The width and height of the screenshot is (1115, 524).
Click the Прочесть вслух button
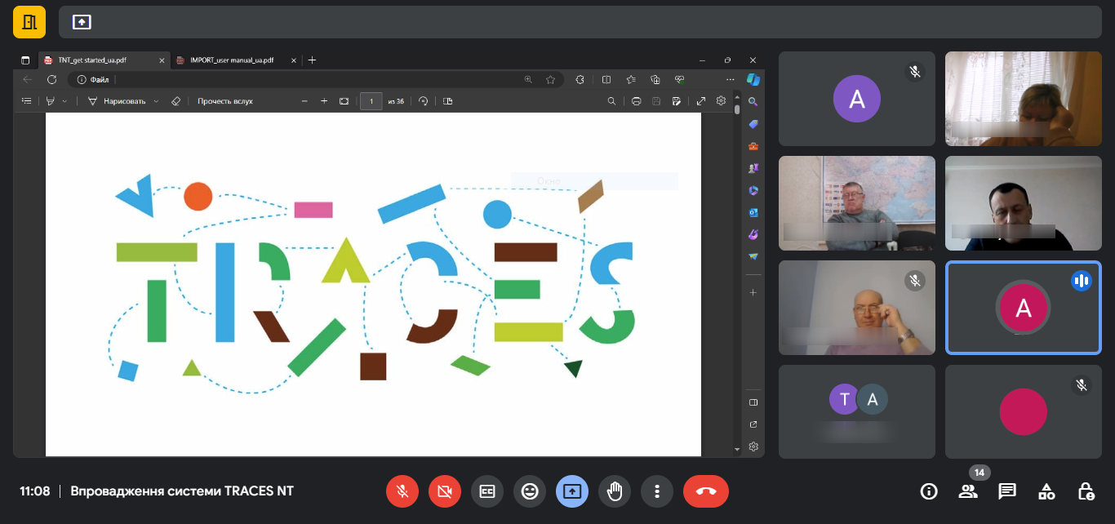225,101
